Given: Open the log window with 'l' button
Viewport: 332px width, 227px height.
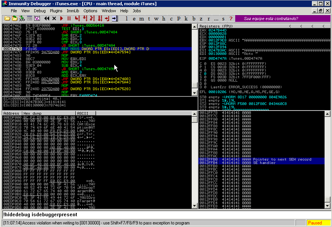Looking at the screenshot, I should (x=127, y=19).
